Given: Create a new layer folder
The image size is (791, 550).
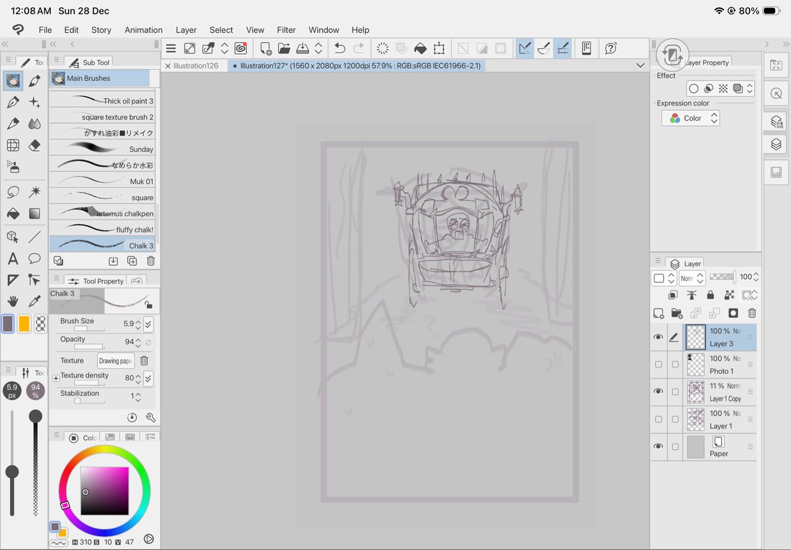Looking at the screenshot, I should click(677, 313).
